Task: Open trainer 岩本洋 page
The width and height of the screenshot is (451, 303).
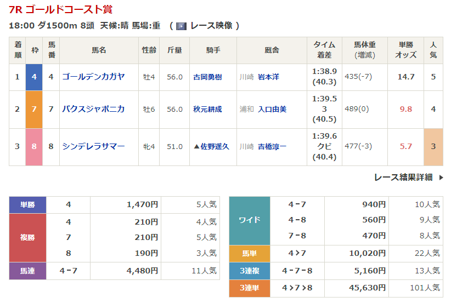Action: coord(268,77)
